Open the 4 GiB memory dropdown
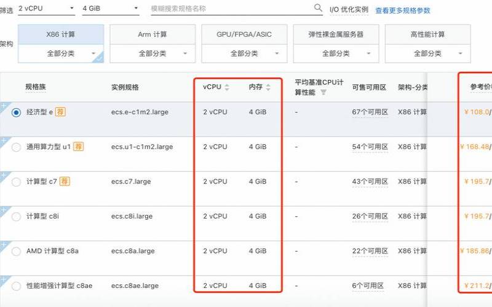The height and width of the screenshot is (307, 492). (x=111, y=9)
